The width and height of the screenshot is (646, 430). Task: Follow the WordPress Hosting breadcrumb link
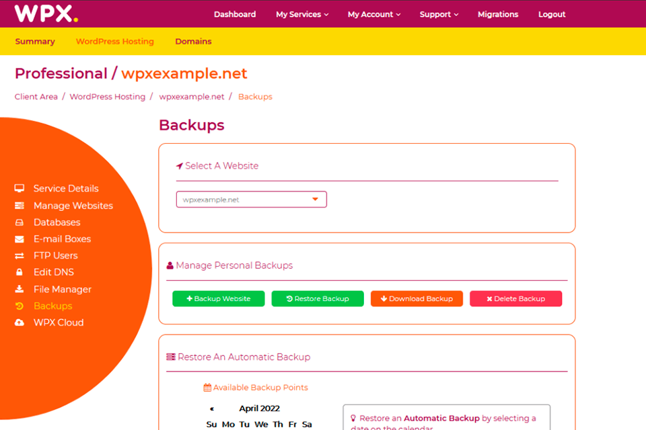pos(108,97)
